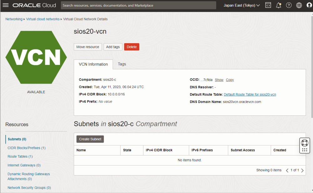This screenshot has width=313, height=193.
Task: Open Default Route Table for sios20-vcn
Action: point(250,94)
